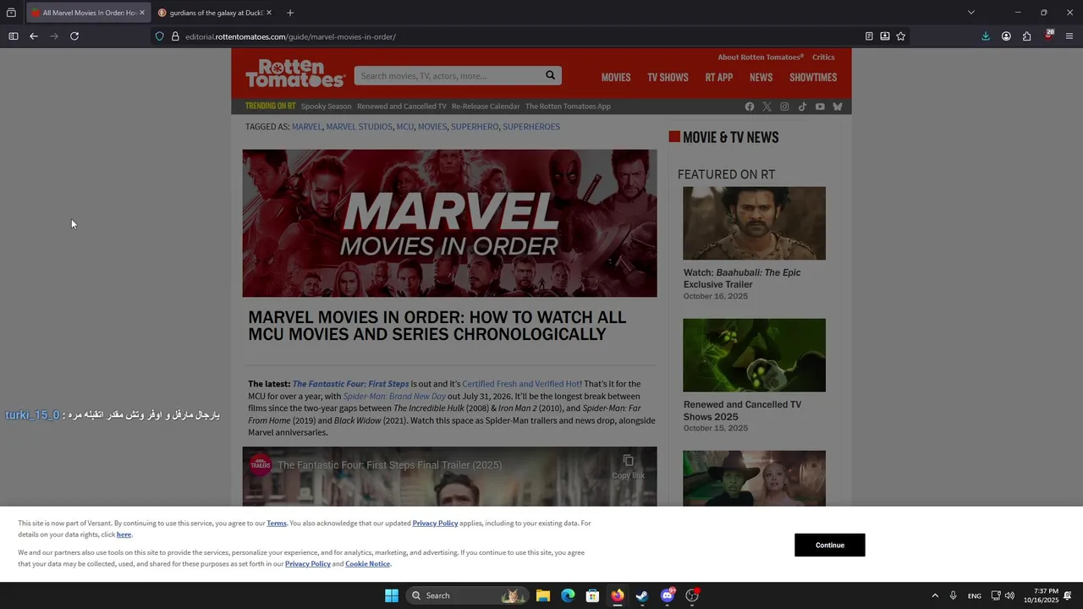Open the MARVEL STUDIOS tag
Viewport: 1083px width, 609px height.
click(x=359, y=127)
